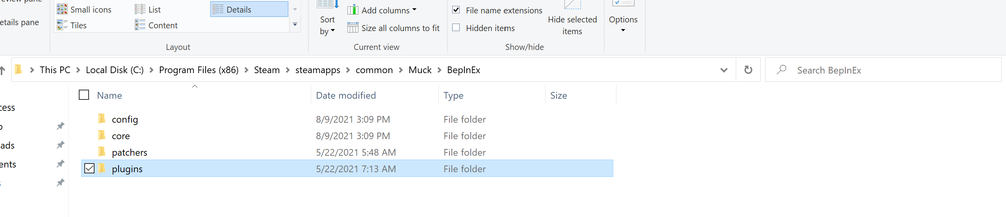Open the Options menu
This screenshot has height=217, width=1006.
pos(623,24)
